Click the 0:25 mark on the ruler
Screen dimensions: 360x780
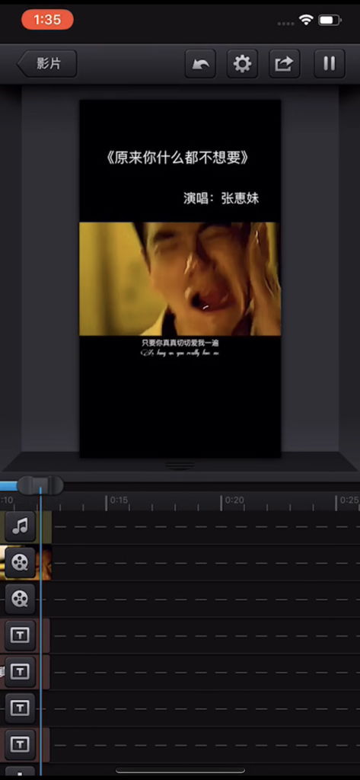(x=349, y=500)
